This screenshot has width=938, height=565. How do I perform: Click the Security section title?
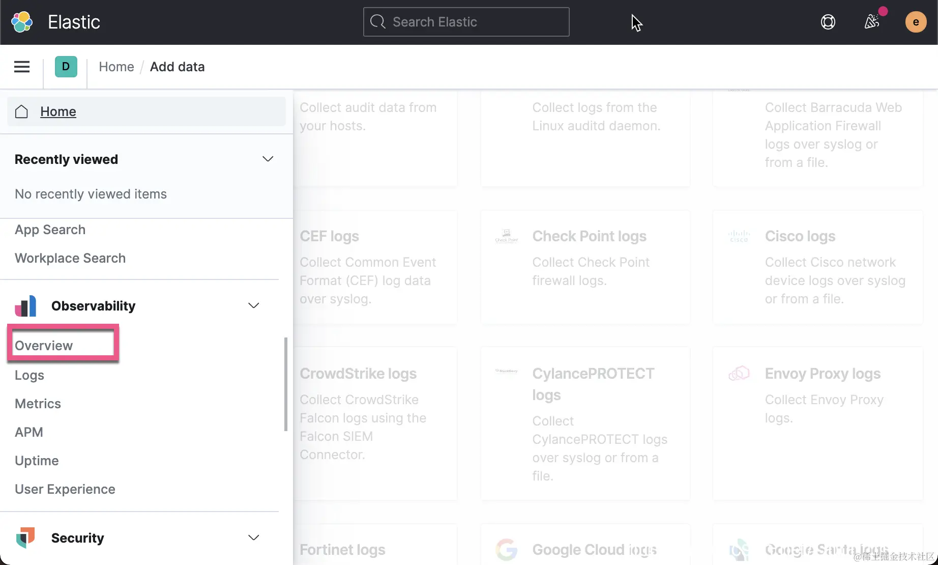pyautogui.click(x=78, y=538)
